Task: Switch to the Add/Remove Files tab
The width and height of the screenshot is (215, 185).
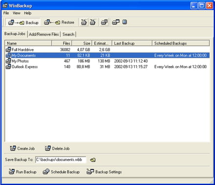Action: coord(44,35)
